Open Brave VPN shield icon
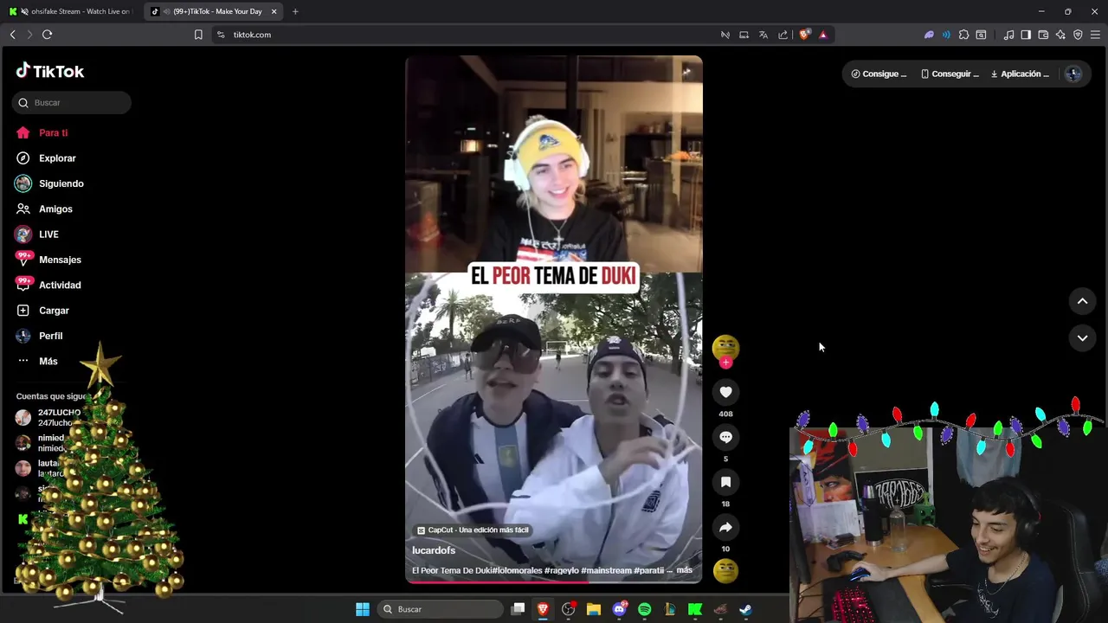 click(1078, 35)
